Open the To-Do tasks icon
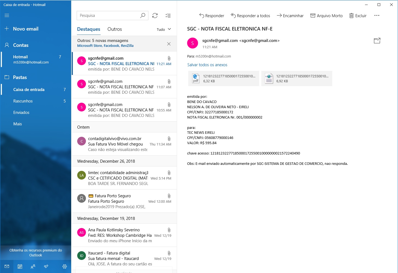This screenshot has height=273, width=398. [46, 266]
